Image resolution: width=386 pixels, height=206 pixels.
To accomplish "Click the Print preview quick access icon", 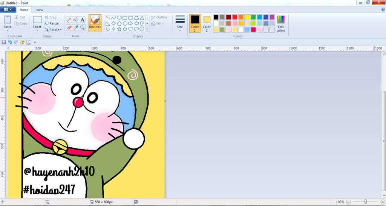I will [28, 42].
